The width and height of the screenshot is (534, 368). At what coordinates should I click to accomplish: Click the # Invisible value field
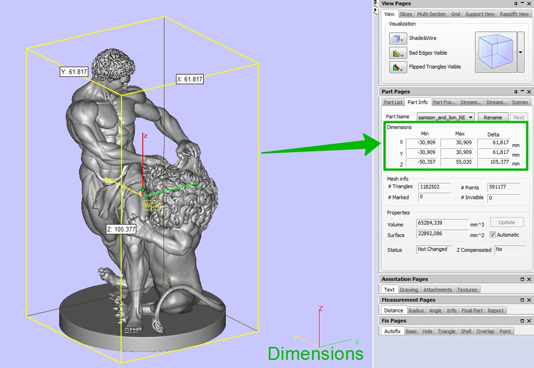point(504,198)
